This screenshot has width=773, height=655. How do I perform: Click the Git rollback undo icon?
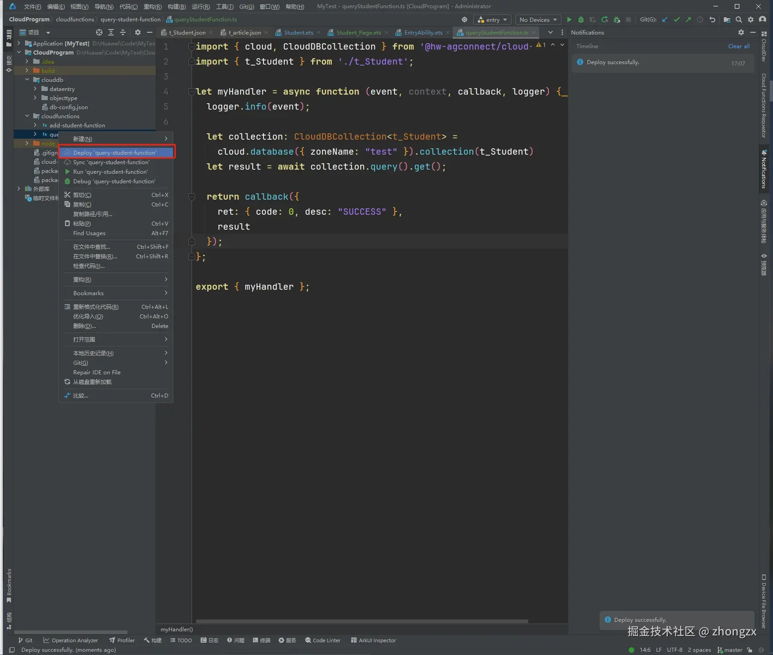pos(712,20)
